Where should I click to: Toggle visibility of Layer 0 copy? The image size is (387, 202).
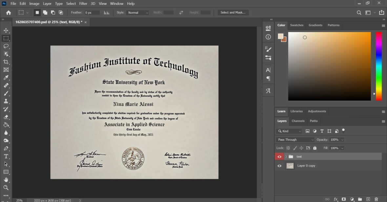[x=279, y=166]
